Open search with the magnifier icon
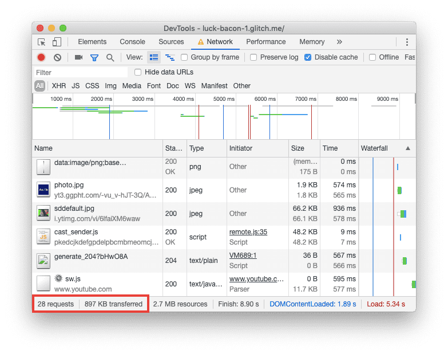The image size is (448, 354). tap(110, 57)
